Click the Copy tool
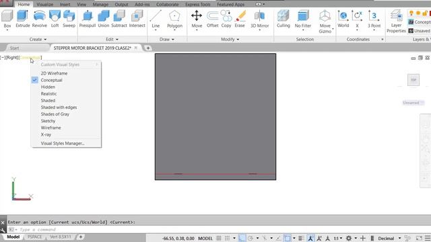The height and width of the screenshot is (242, 431). [226, 19]
